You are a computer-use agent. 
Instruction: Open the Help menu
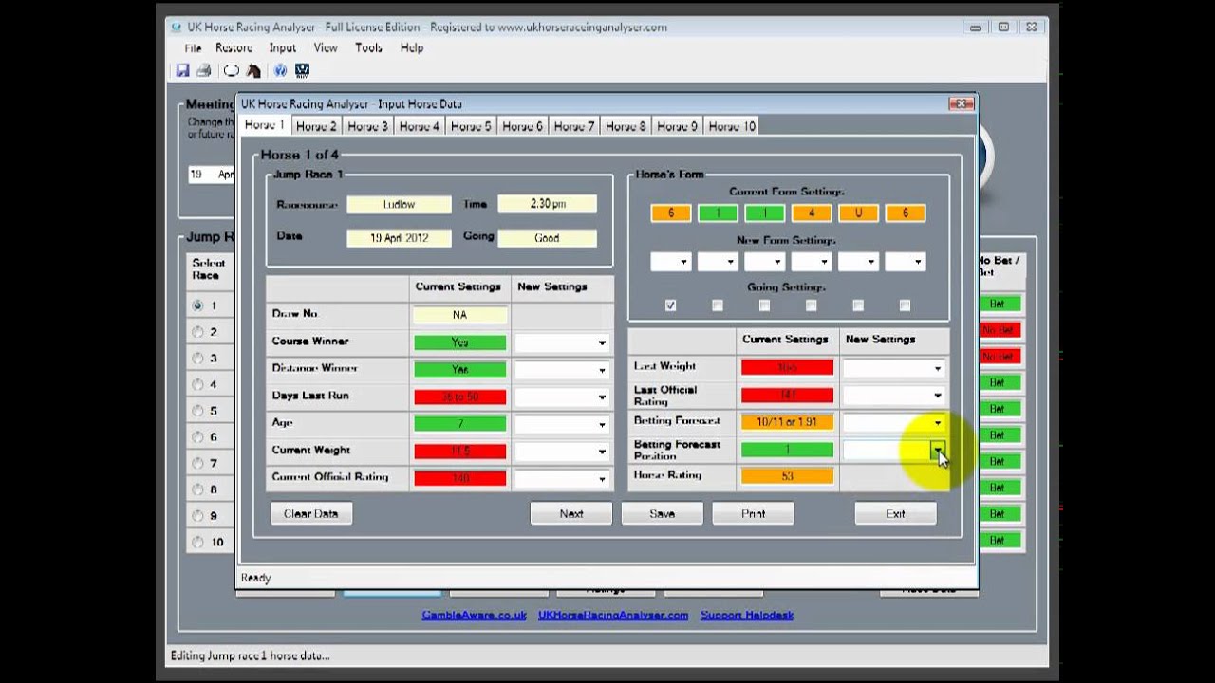click(412, 48)
